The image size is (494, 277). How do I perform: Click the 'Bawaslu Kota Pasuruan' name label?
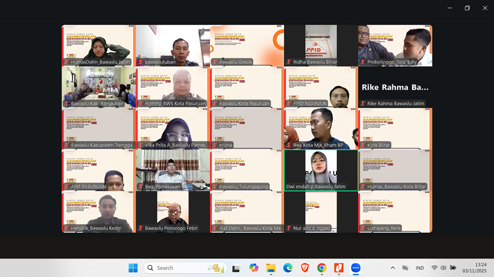244,103
